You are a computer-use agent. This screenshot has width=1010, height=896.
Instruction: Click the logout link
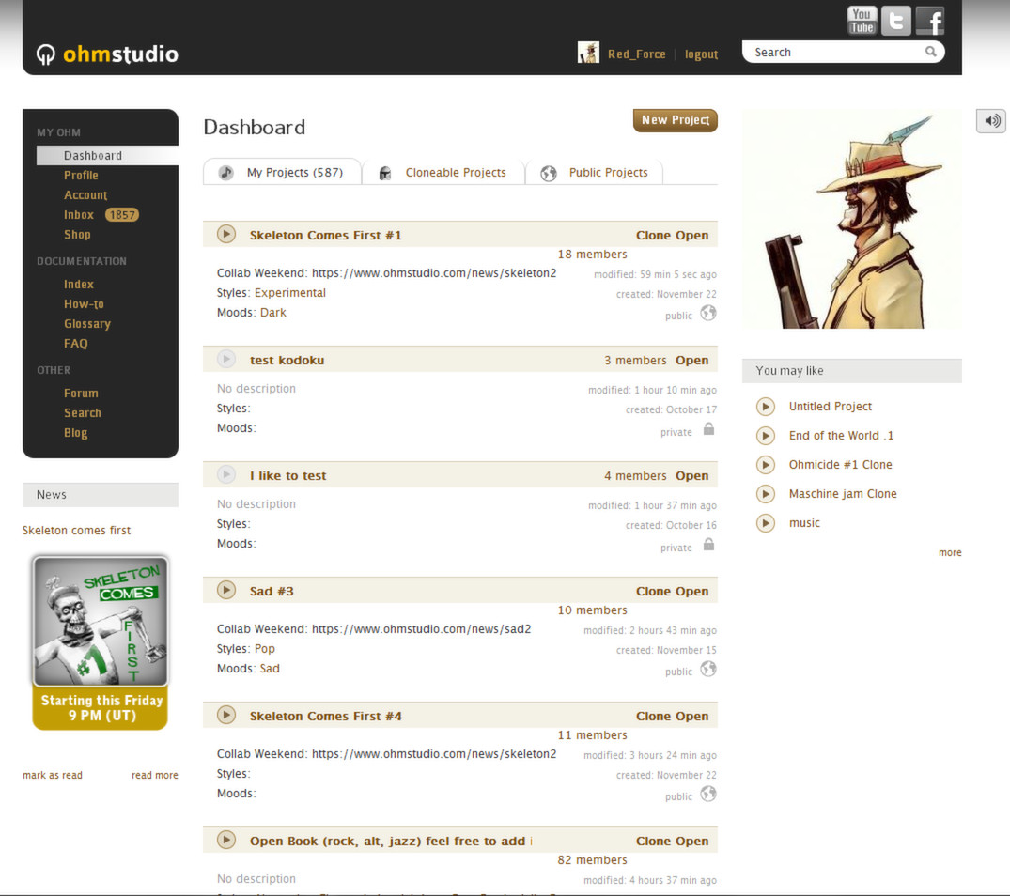point(701,54)
